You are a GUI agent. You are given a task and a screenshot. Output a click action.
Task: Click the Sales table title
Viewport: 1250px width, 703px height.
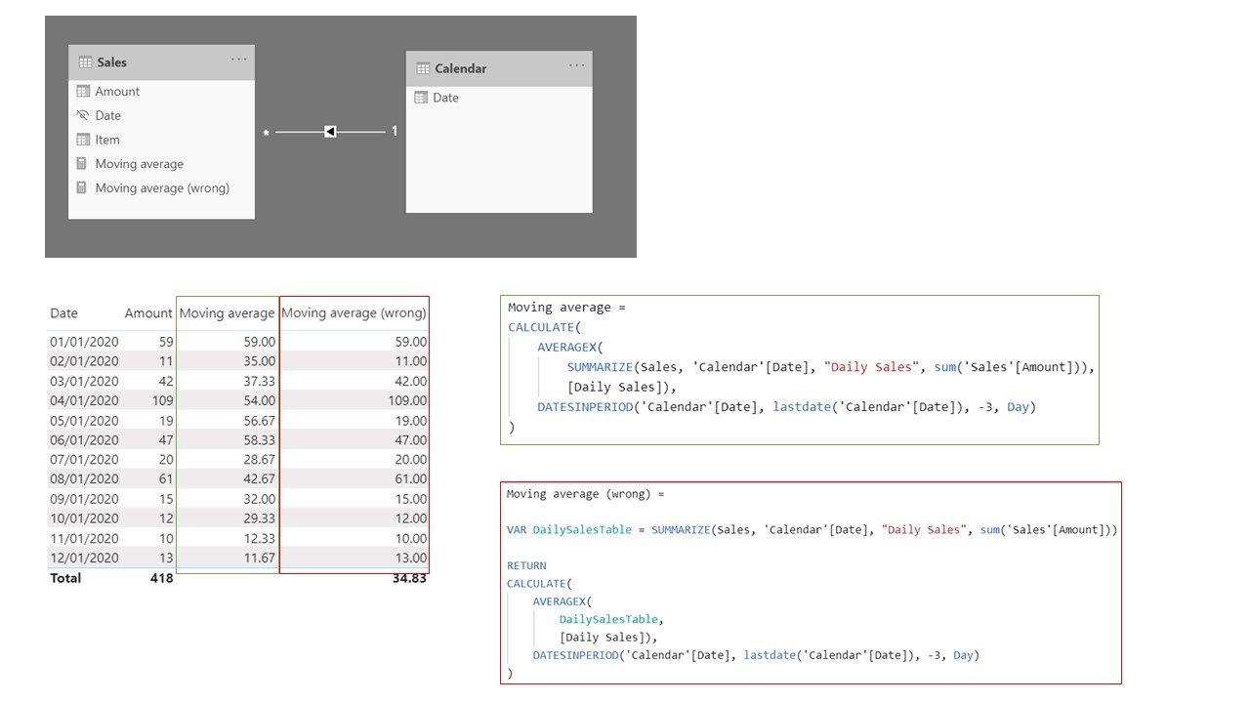point(112,62)
